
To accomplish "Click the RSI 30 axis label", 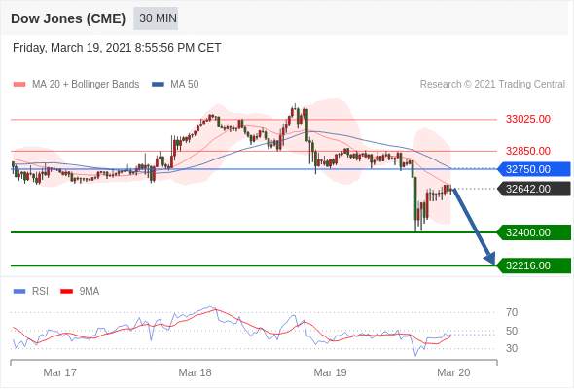I will pos(512,348).
